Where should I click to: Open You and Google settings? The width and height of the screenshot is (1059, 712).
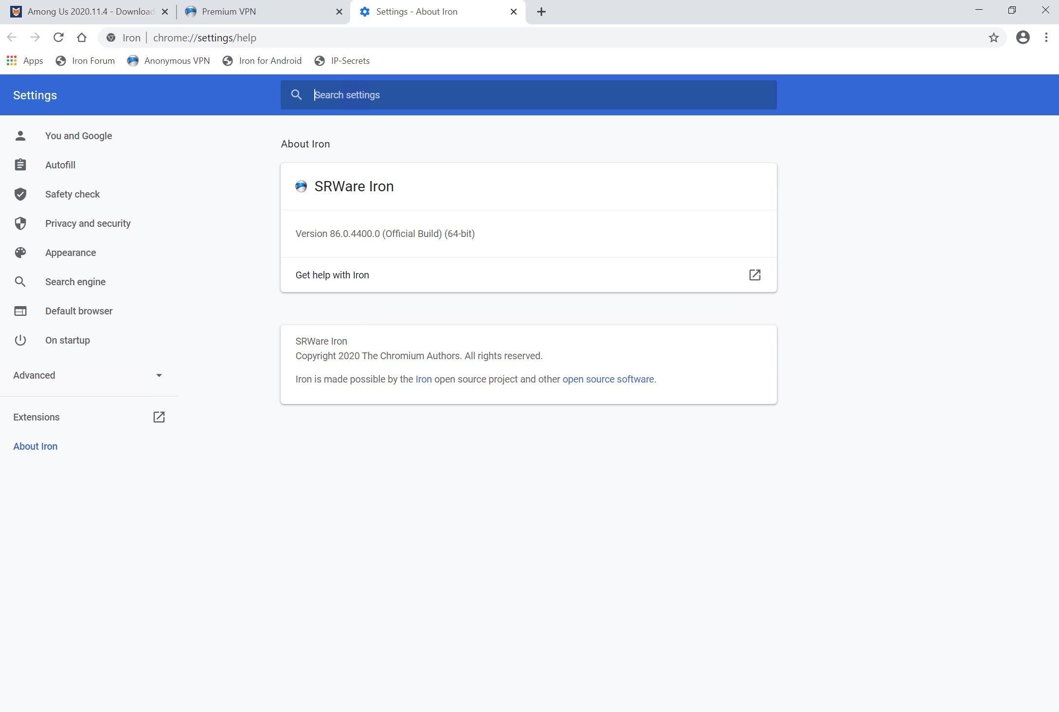coord(78,136)
